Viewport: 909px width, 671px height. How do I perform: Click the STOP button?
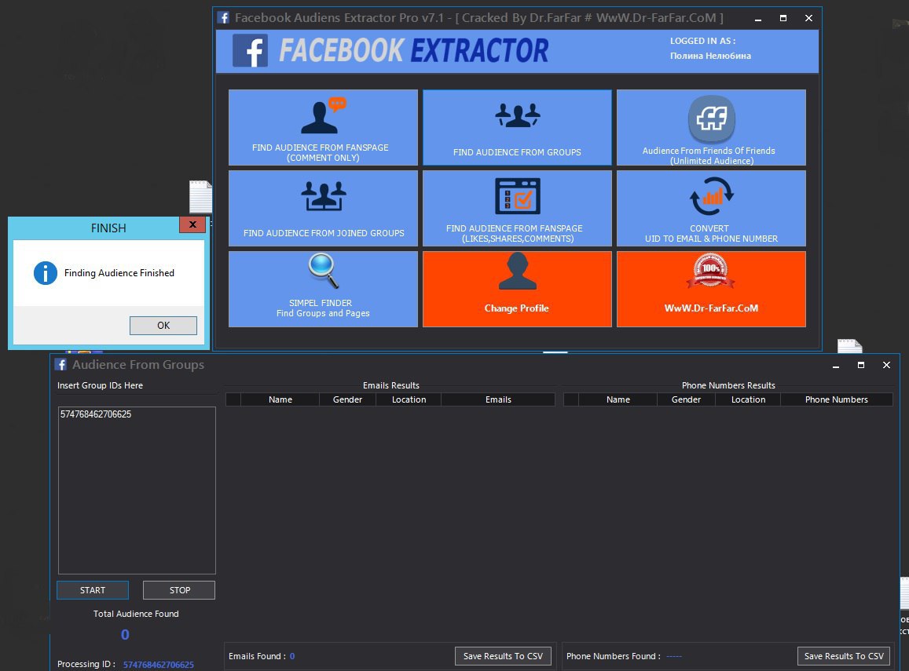click(179, 590)
